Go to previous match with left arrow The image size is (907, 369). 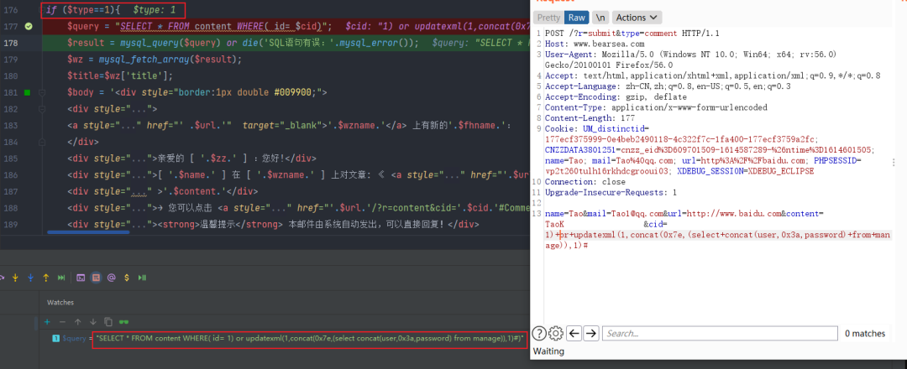pyautogui.click(x=574, y=333)
